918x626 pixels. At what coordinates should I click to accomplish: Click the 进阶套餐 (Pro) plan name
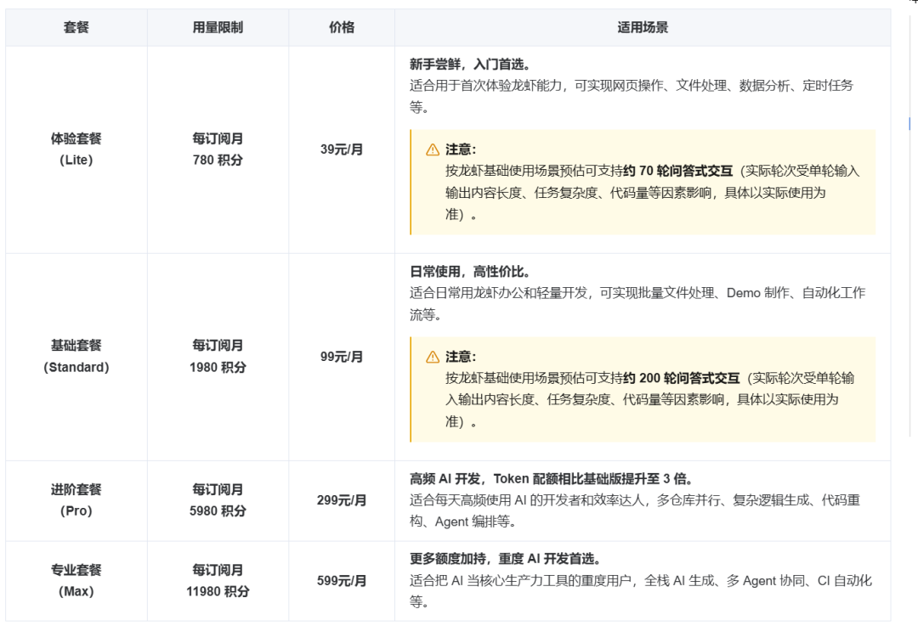(x=76, y=500)
